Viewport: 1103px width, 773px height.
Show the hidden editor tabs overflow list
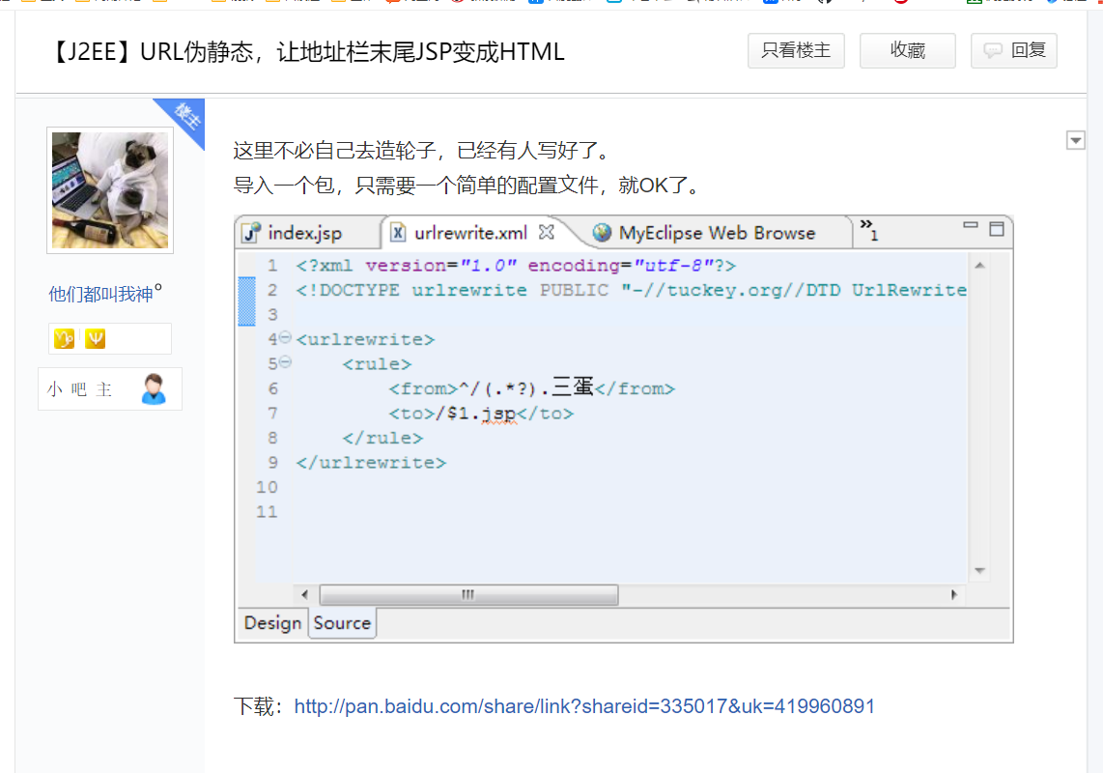click(x=868, y=230)
